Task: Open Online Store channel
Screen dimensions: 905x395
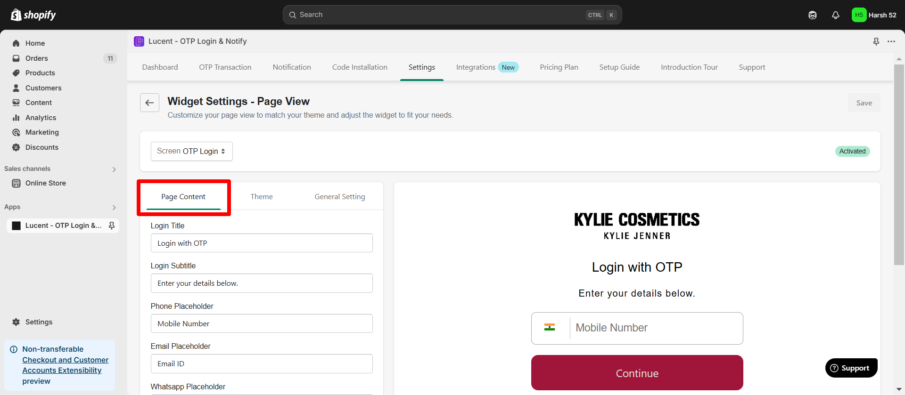Action: coord(46,183)
